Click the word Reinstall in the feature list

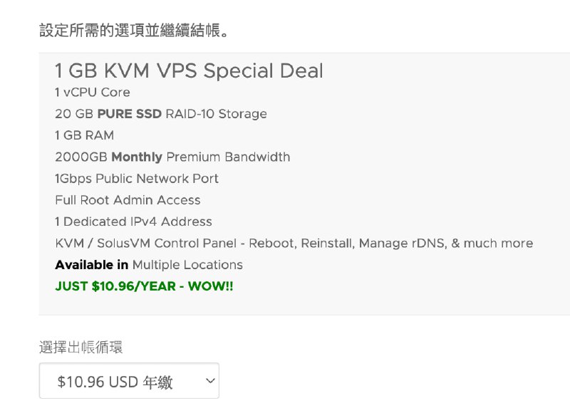pos(326,244)
